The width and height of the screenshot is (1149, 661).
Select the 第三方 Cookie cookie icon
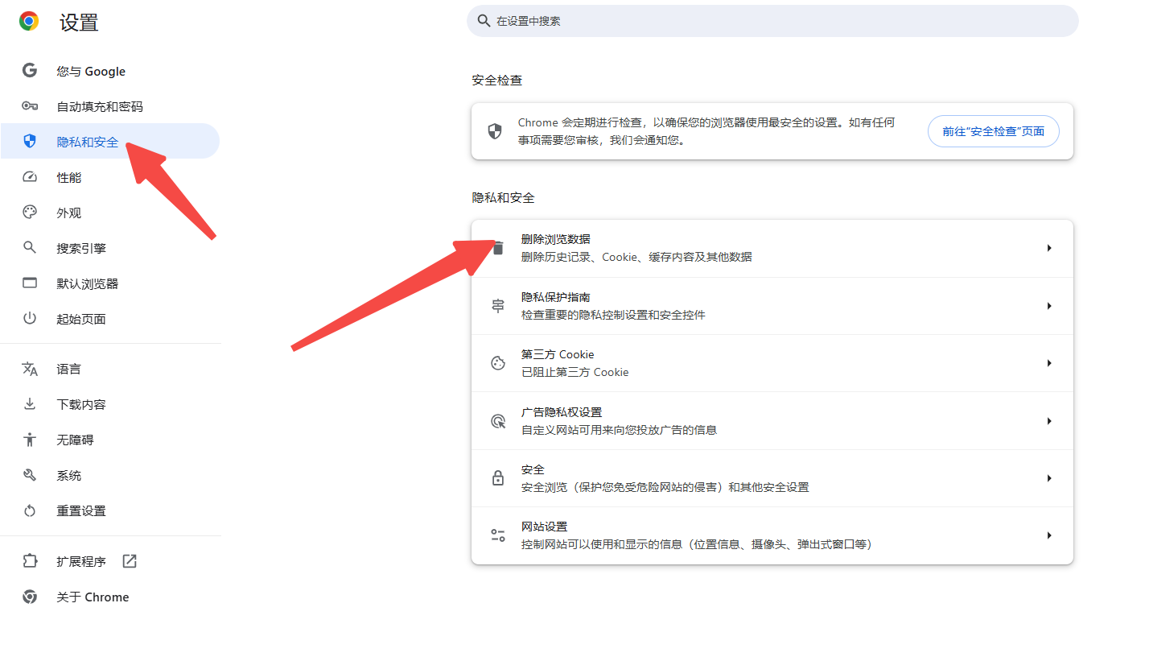tap(497, 363)
